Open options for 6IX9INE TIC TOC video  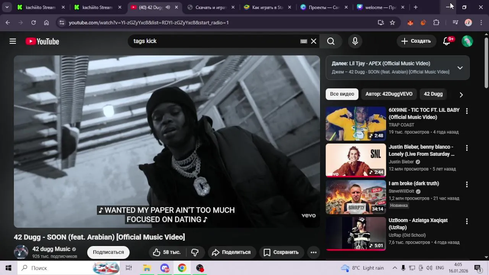pyautogui.click(x=466, y=111)
